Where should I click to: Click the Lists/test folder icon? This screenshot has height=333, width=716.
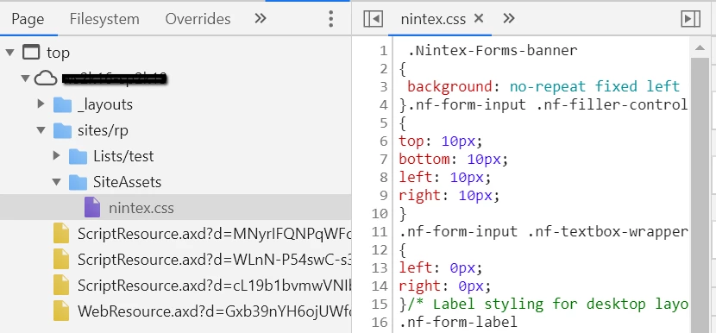tap(78, 156)
